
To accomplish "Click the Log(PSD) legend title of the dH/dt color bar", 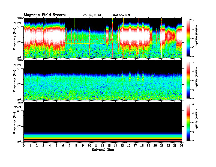I will (197, 36).
